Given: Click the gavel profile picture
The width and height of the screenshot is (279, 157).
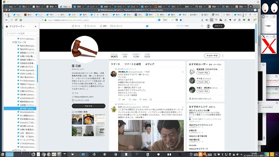Looking at the screenshot, I should [x=85, y=49].
